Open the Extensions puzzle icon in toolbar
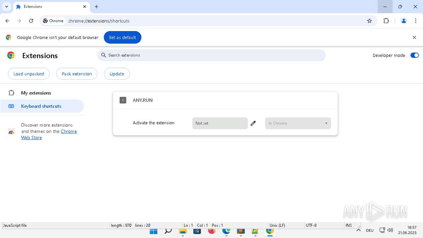 (386, 21)
